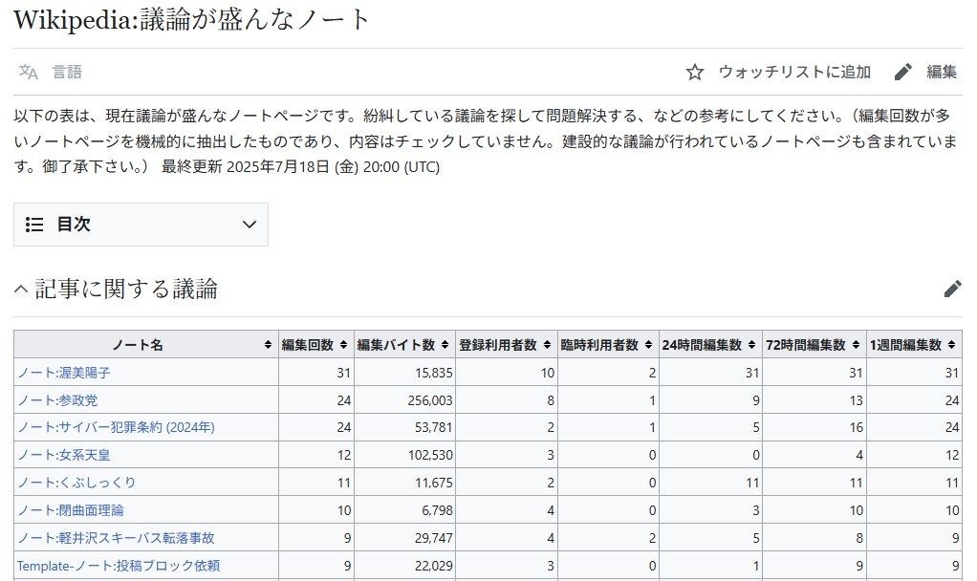Sort by 24時間編集数 column
This screenshot has height=581, width=977.
(751, 345)
